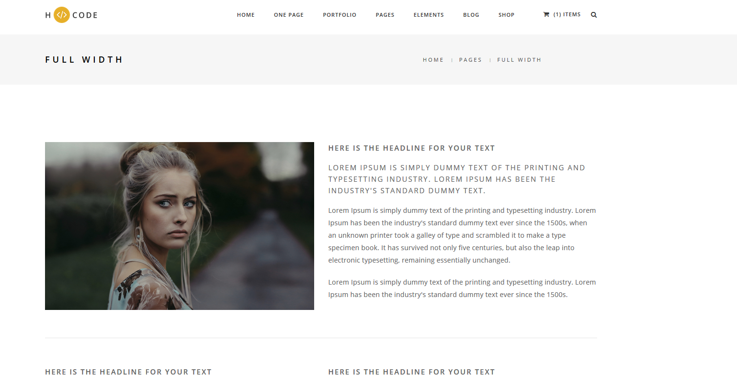737x386 pixels.
Task: Click the CODE text in logo
Action: tap(85, 15)
